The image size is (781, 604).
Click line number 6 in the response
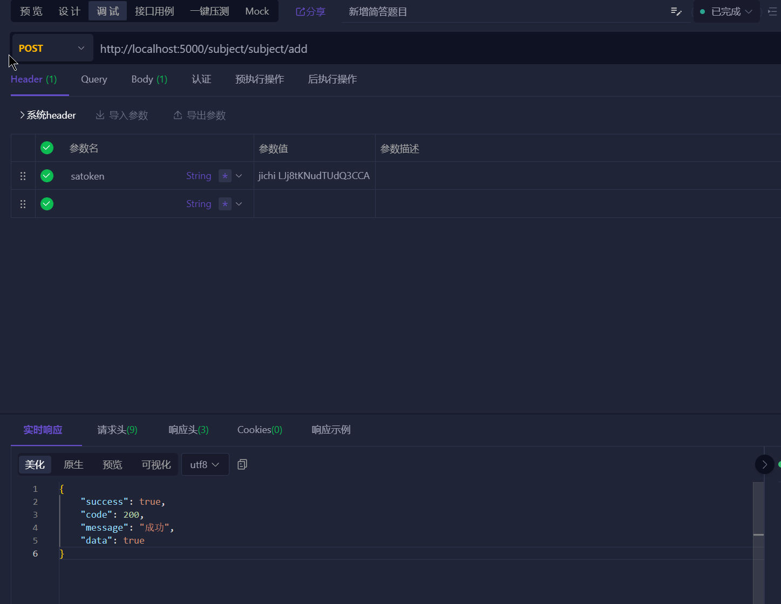tap(35, 553)
